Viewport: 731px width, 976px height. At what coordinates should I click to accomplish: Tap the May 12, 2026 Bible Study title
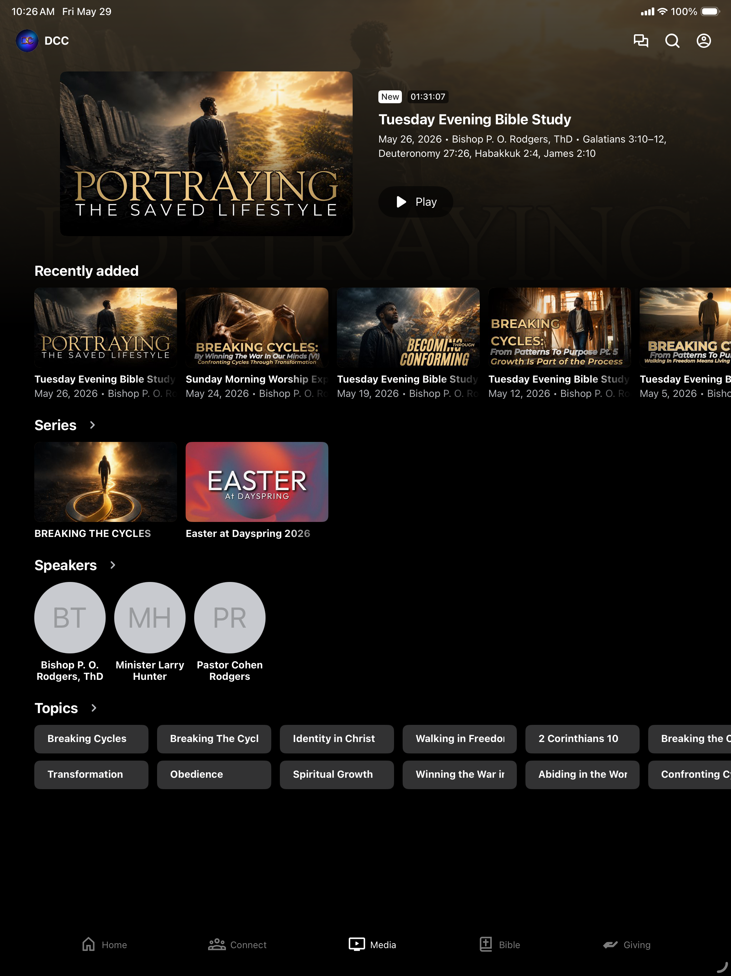(559, 379)
